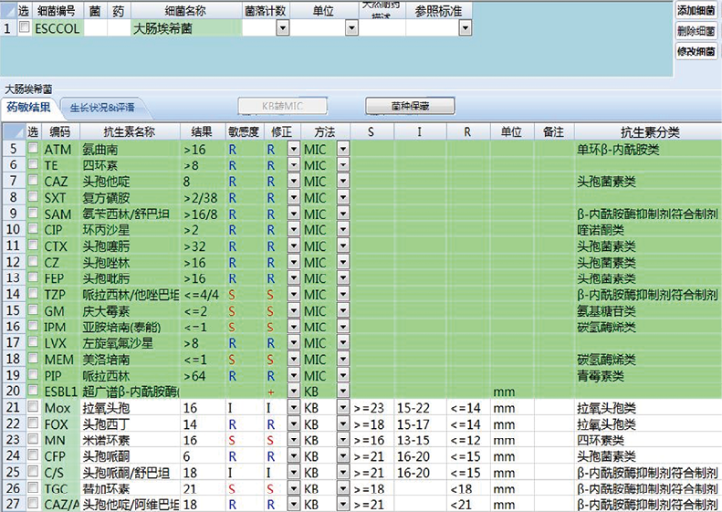Select the 头孢哌酮/舒巴坦 cell
The width and height of the screenshot is (722, 512).
(130, 473)
